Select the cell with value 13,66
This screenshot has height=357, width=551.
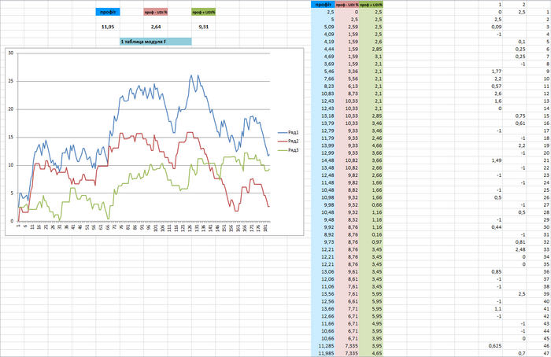click(323, 309)
